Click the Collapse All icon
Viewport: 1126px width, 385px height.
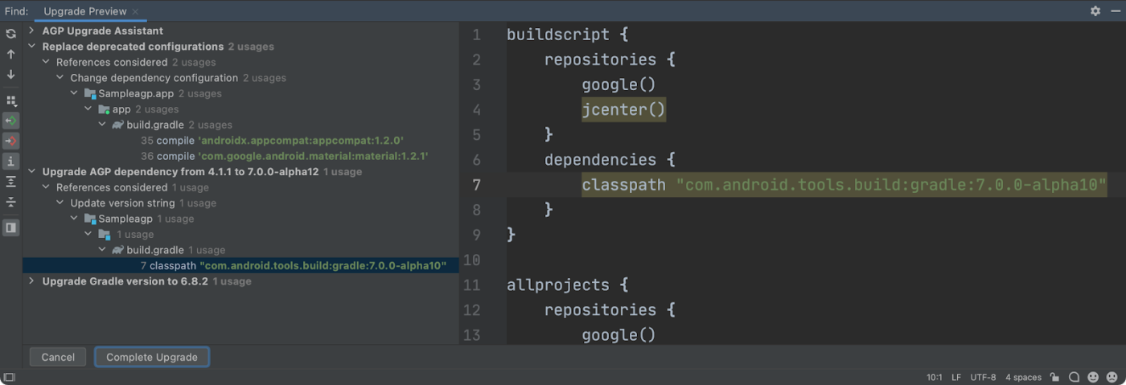10,202
